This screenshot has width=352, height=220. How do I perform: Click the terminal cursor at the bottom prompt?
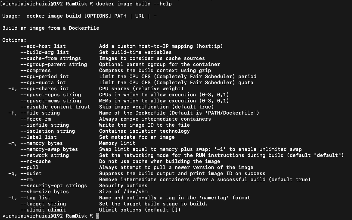tap(98, 216)
